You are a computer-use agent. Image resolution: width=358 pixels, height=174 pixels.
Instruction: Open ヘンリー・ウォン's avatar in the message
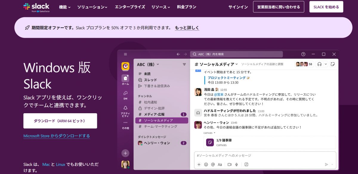tap(198, 125)
